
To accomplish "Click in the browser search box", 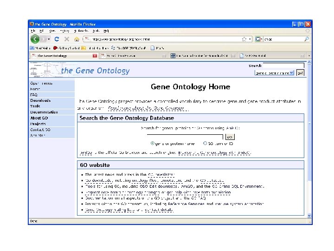I will tap(283, 39).
